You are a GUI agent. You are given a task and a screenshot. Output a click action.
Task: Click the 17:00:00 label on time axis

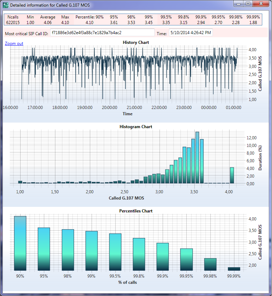[35, 108]
